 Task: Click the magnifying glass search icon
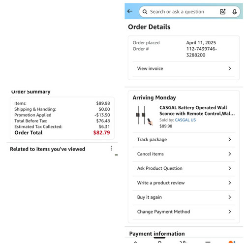click(x=145, y=12)
